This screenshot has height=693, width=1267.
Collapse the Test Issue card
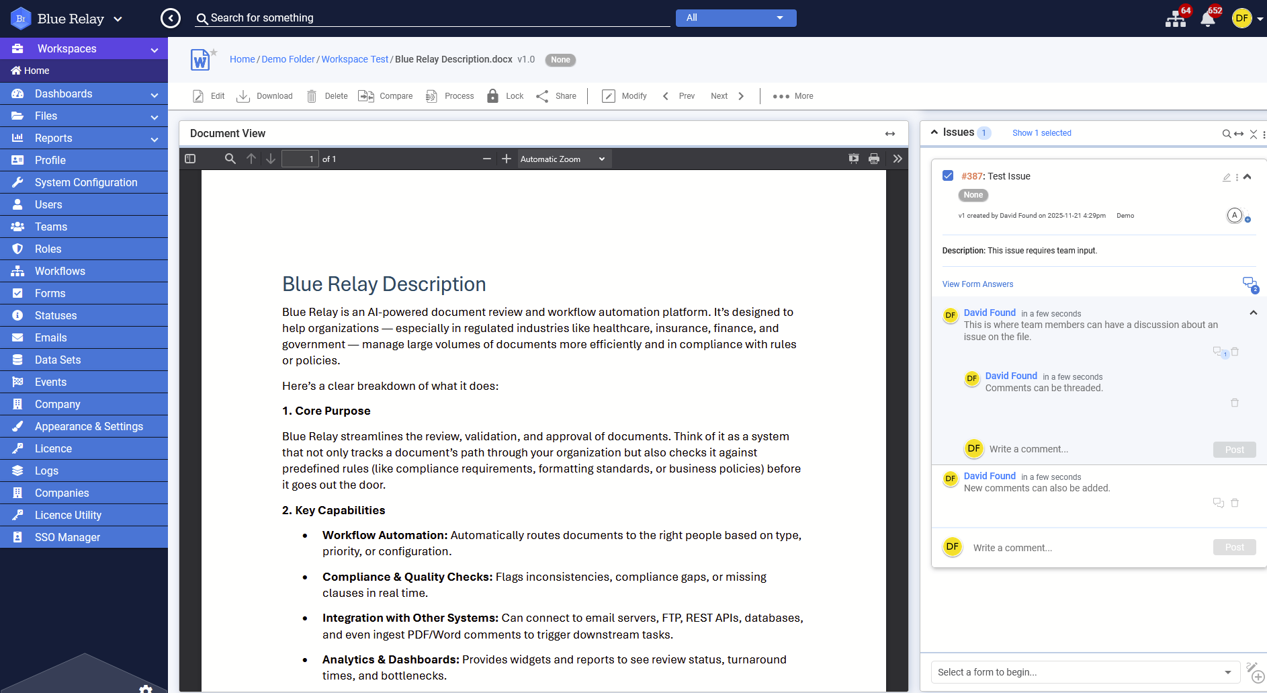tap(1248, 177)
